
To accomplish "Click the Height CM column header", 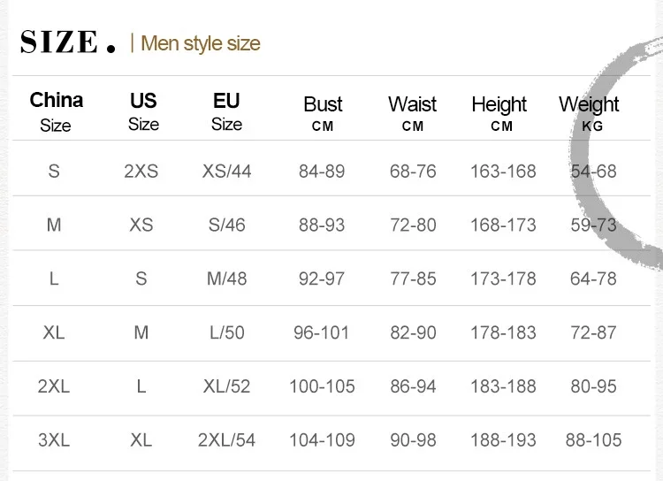I will click(500, 113).
